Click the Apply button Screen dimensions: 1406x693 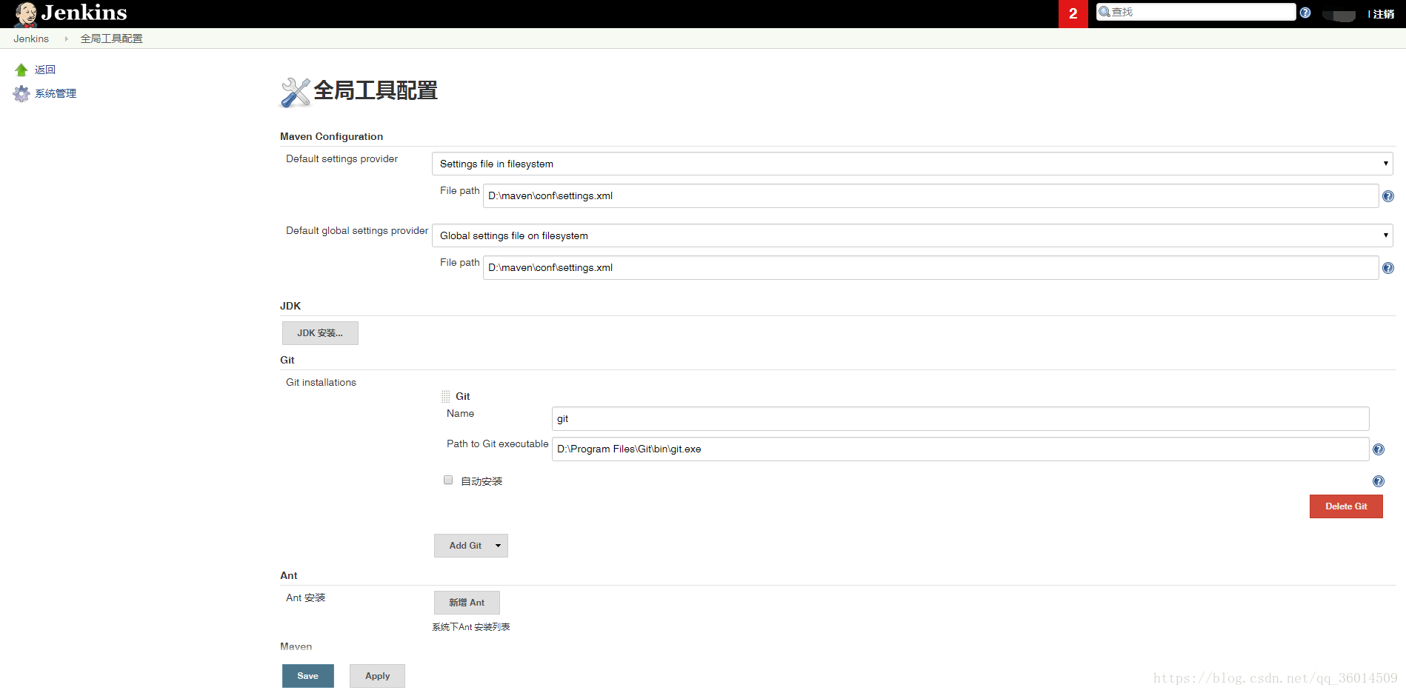377,676
